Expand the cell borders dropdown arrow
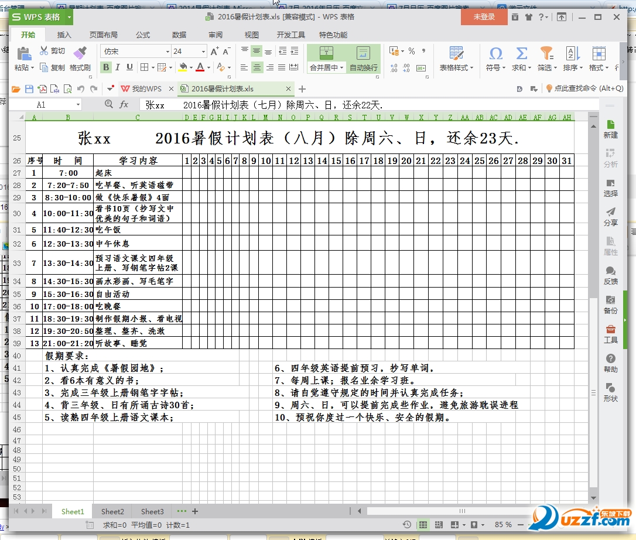Image resolution: width=636 pixels, height=540 pixels. point(153,67)
